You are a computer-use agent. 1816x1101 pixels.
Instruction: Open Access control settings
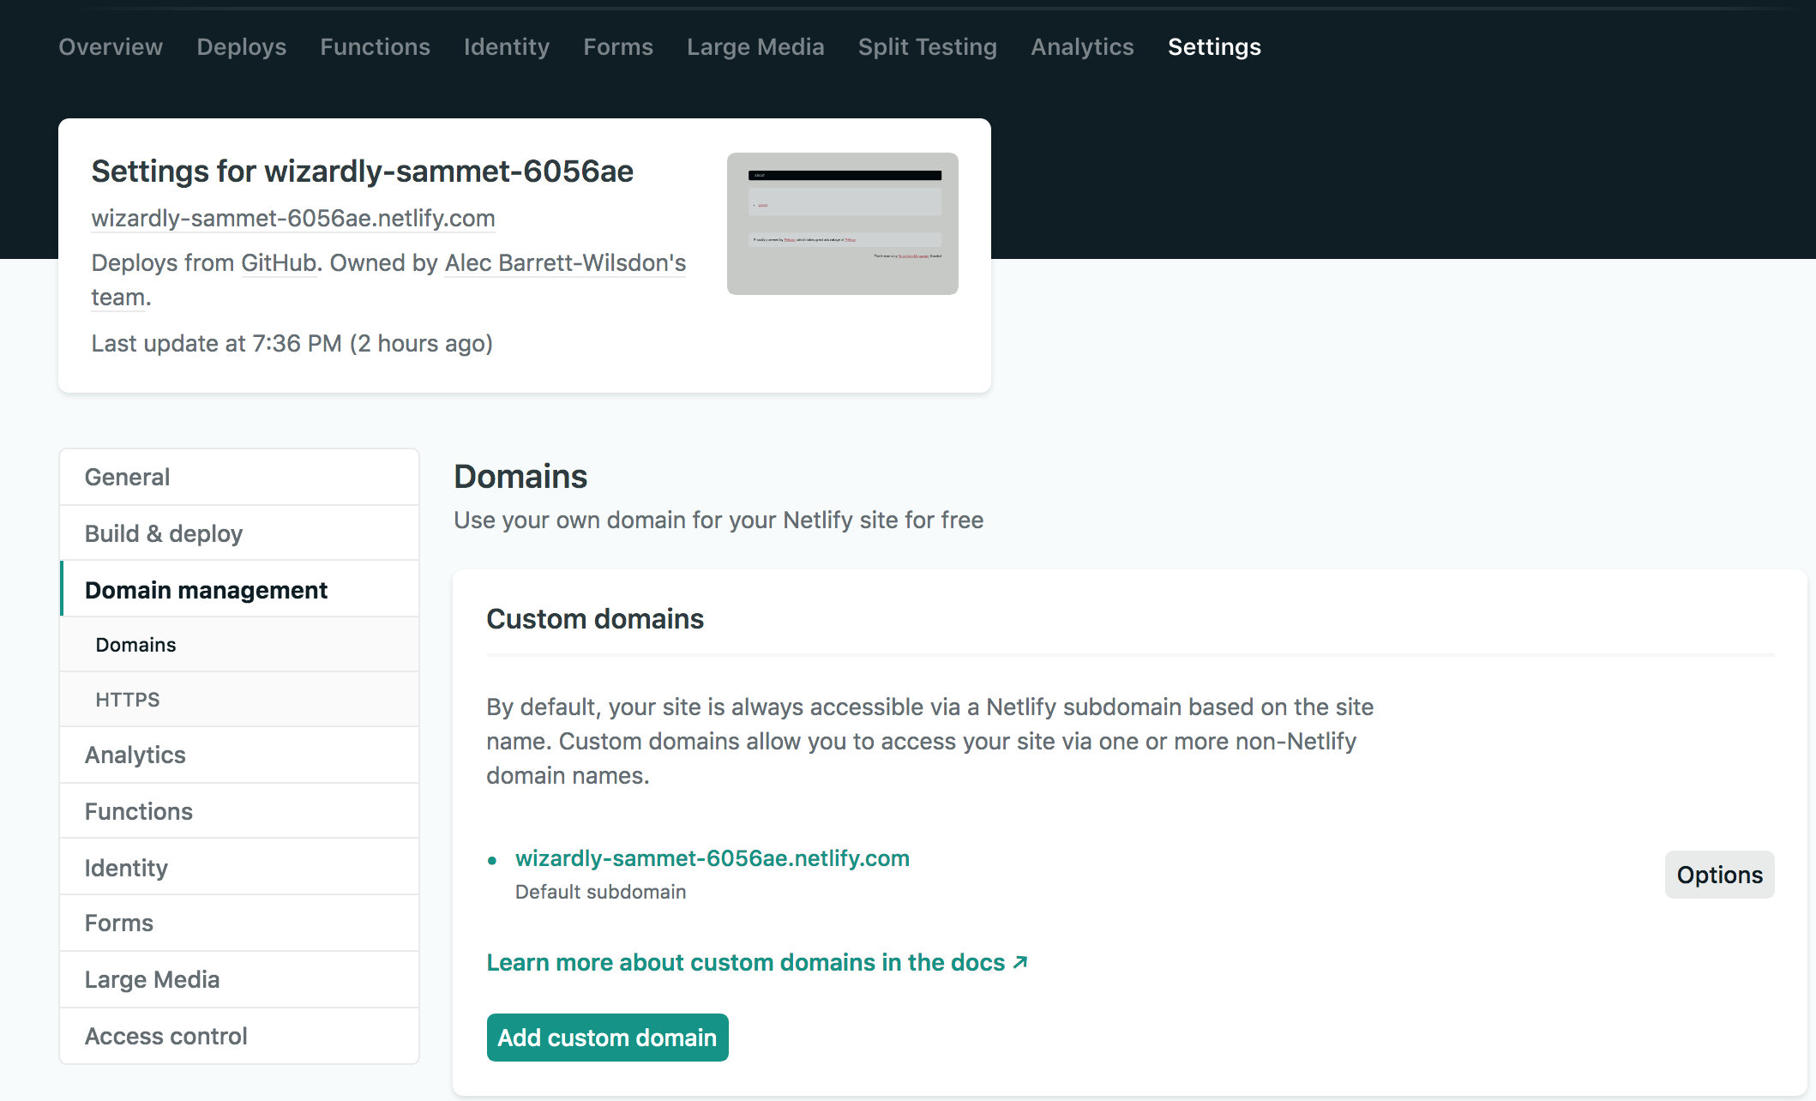point(239,1036)
